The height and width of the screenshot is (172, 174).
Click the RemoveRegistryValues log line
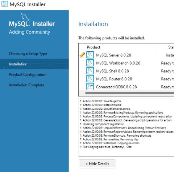[127, 132]
